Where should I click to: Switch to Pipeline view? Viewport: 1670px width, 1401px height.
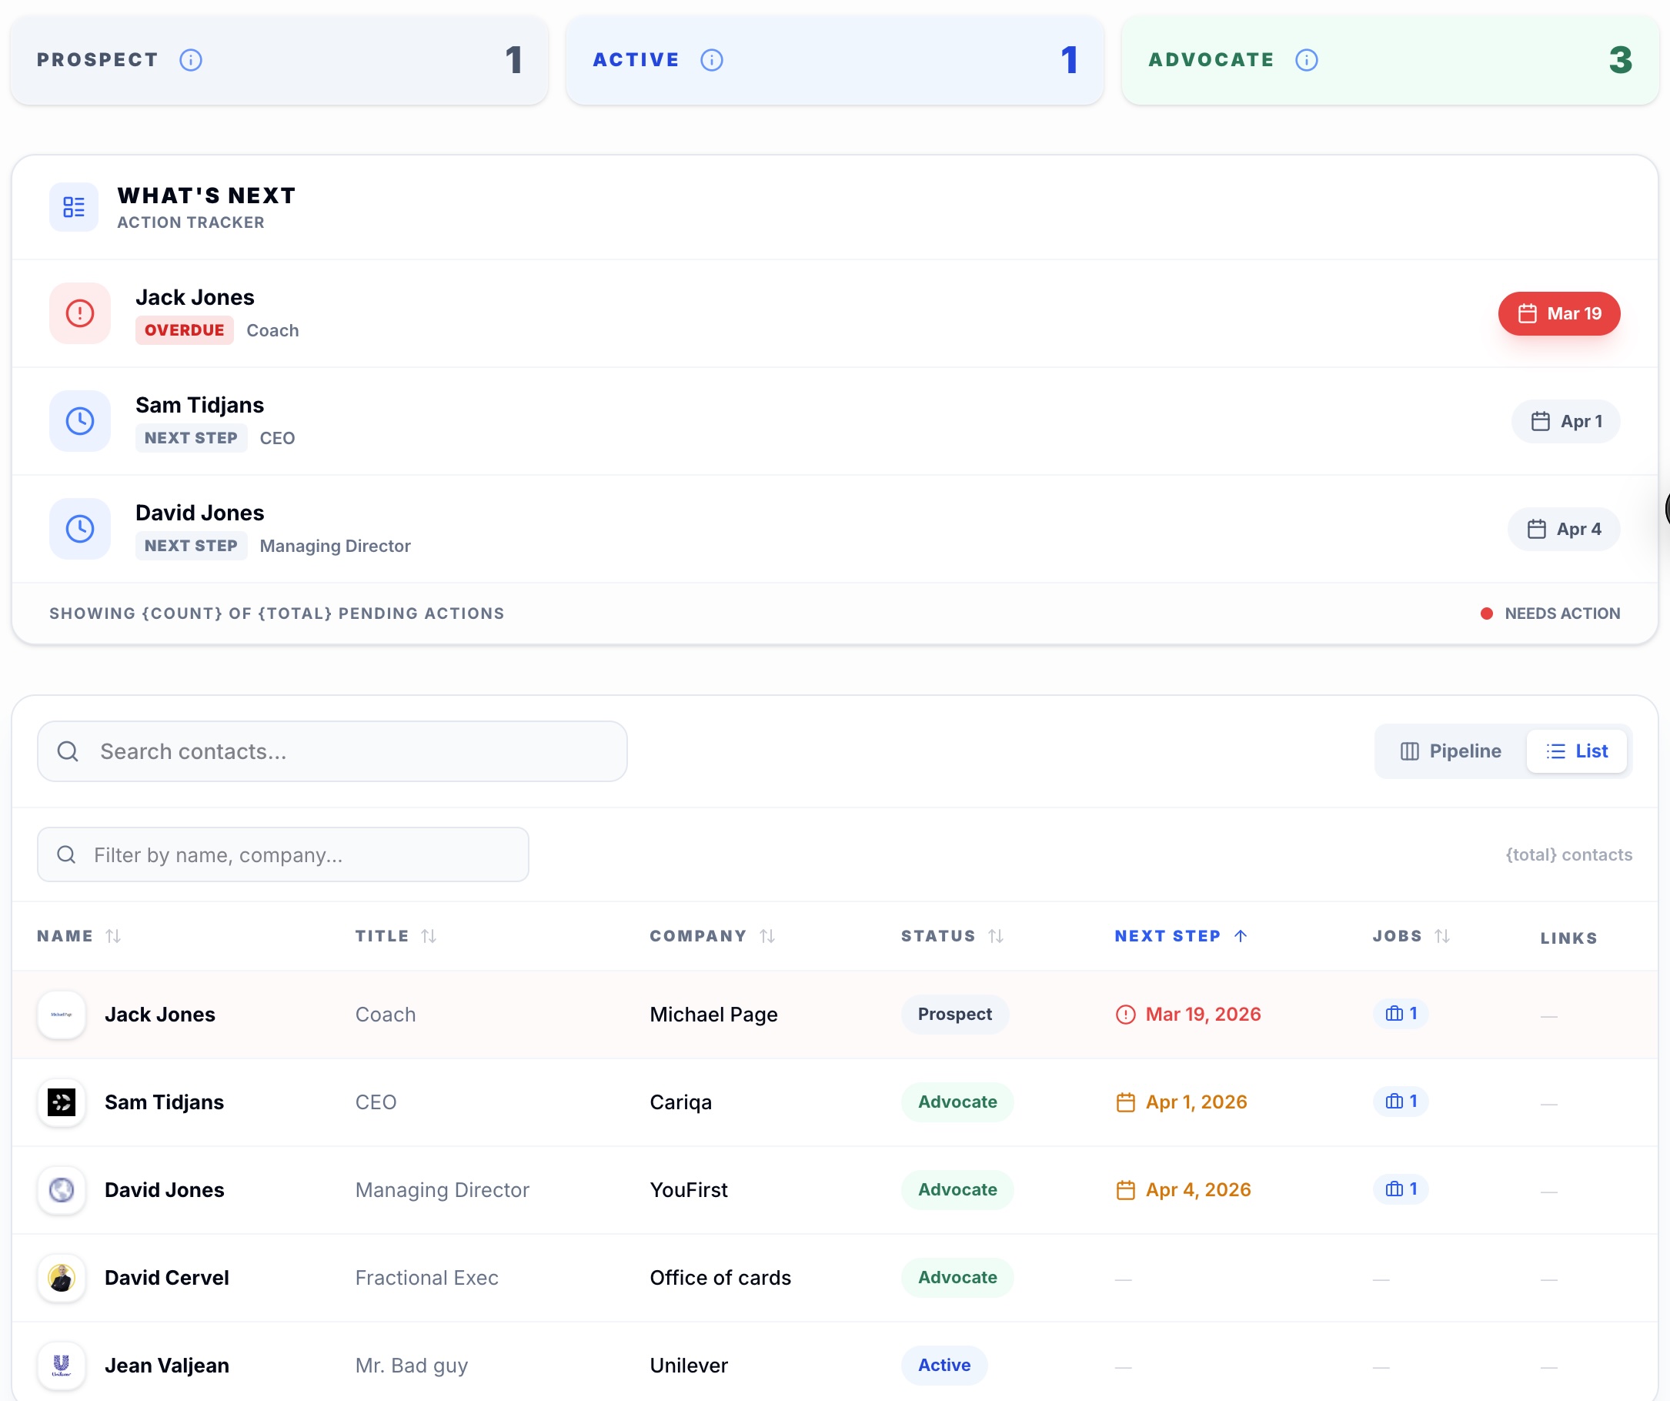(1451, 751)
